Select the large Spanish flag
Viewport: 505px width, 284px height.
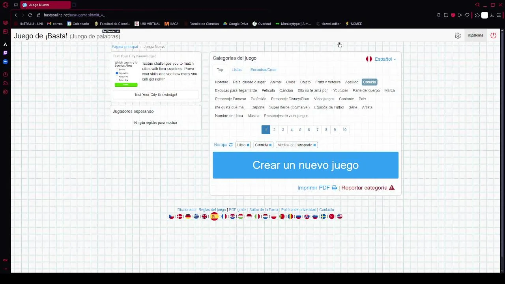point(214,216)
